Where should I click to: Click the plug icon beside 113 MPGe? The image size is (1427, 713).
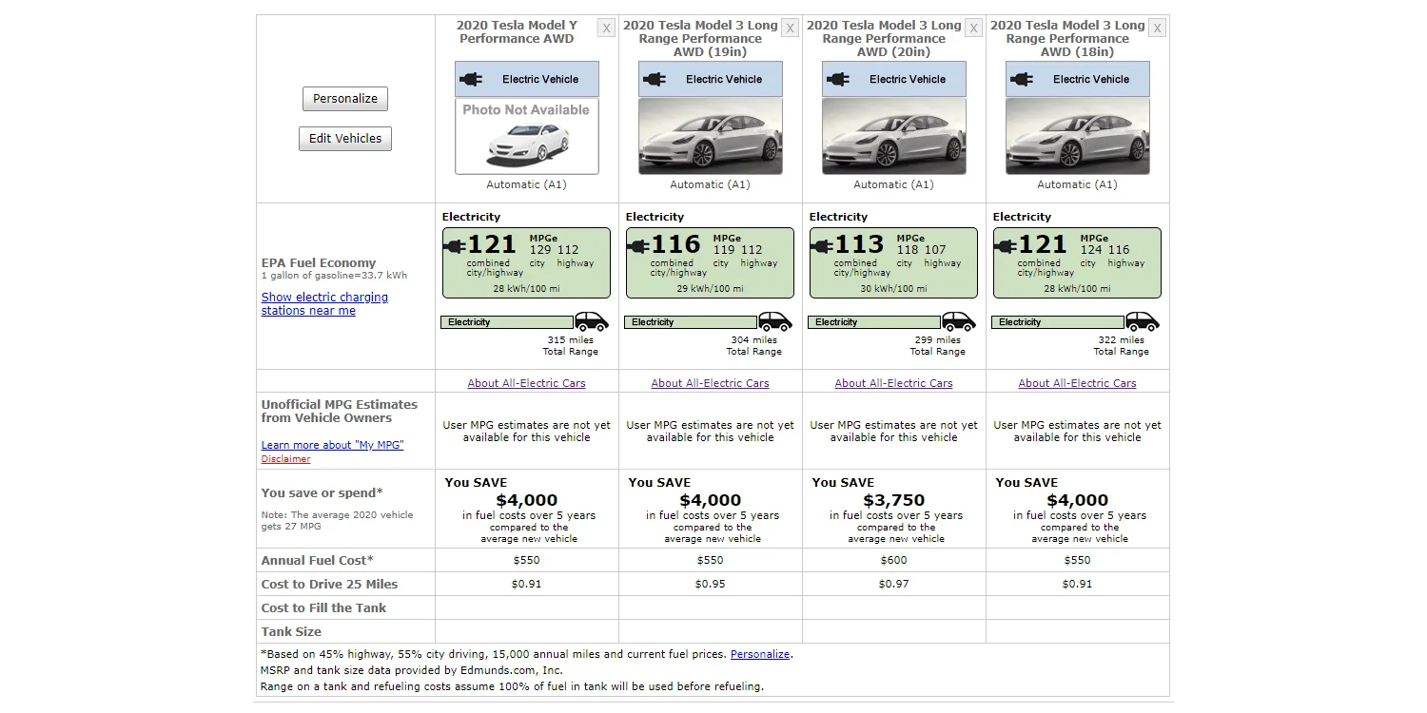click(821, 246)
